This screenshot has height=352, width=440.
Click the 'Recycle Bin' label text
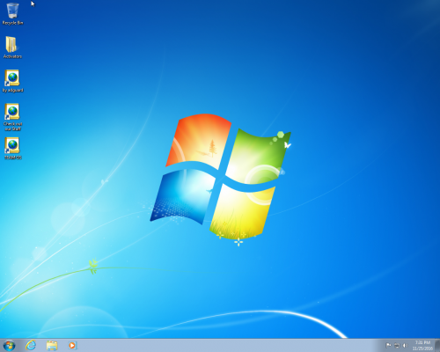point(12,23)
